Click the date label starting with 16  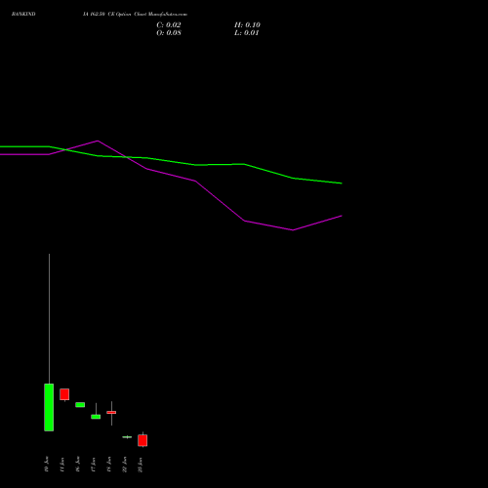coord(78,465)
